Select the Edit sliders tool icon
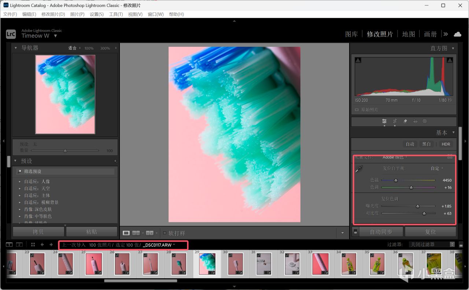 click(384, 121)
